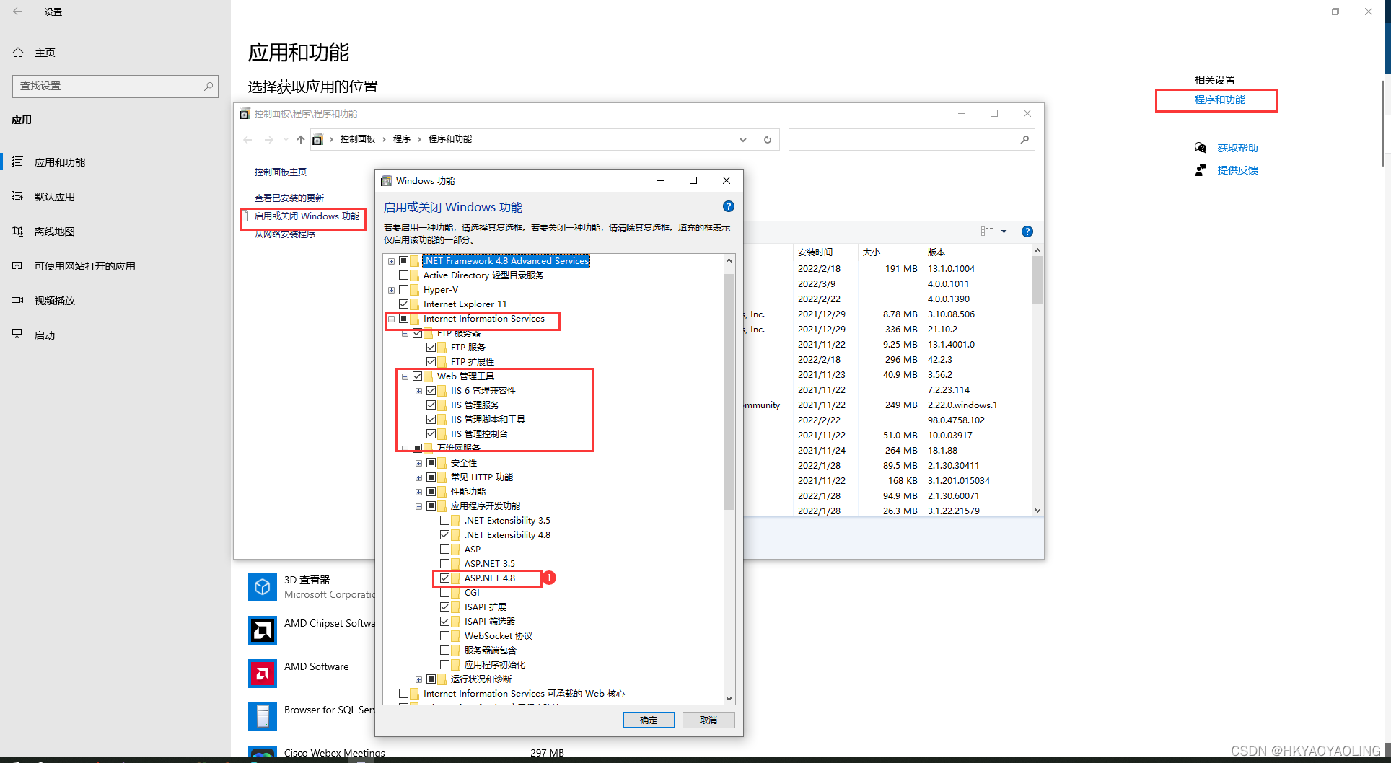Click the search icon in Control Panel search box
The image size is (1391, 763).
[x=1024, y=139]
